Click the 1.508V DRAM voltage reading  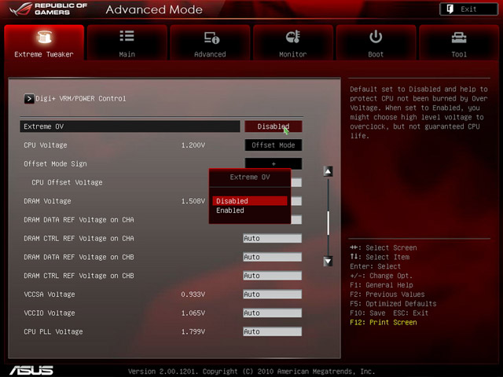pos(193,201)
